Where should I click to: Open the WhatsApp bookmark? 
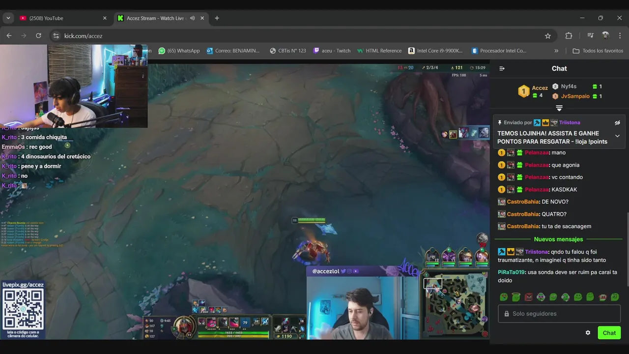click(x=179, y=51)
